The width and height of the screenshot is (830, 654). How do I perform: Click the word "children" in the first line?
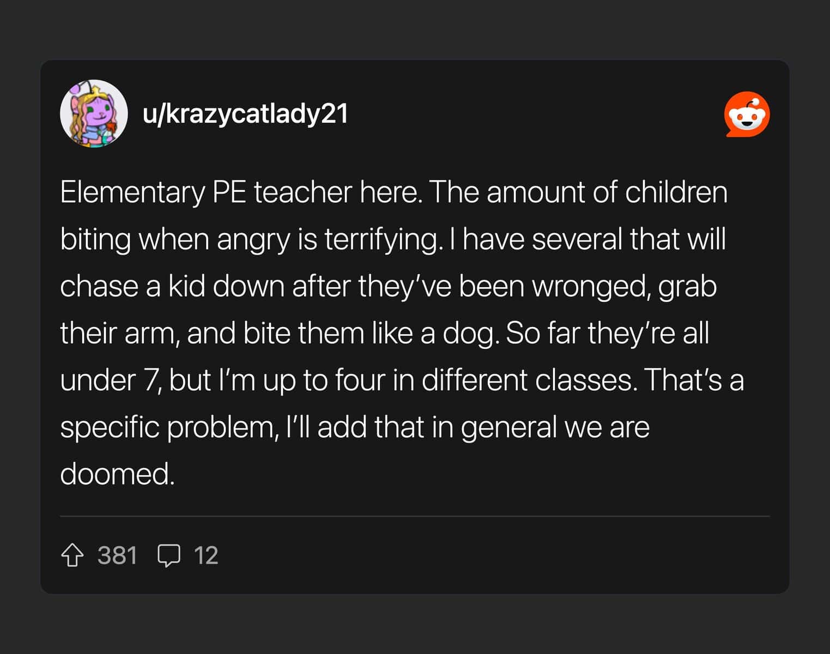[676, 192]
